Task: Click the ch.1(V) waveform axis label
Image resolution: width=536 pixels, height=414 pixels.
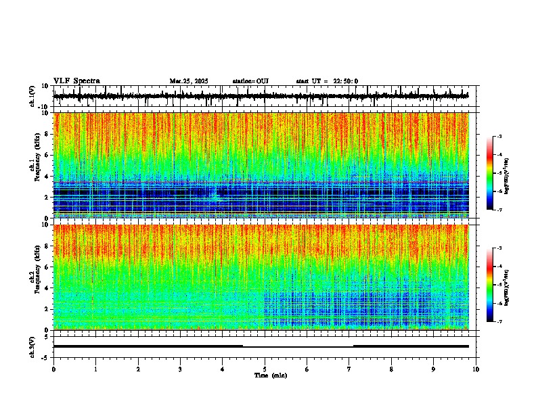Action: pos(32,96)
